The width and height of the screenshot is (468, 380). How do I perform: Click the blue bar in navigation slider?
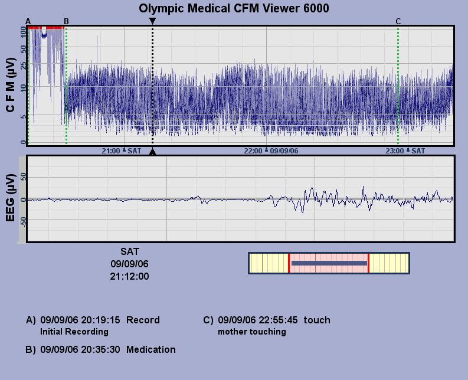click(x=329, y=263)
